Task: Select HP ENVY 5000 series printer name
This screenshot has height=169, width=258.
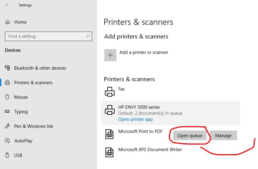Action: [x=139, y=107]
